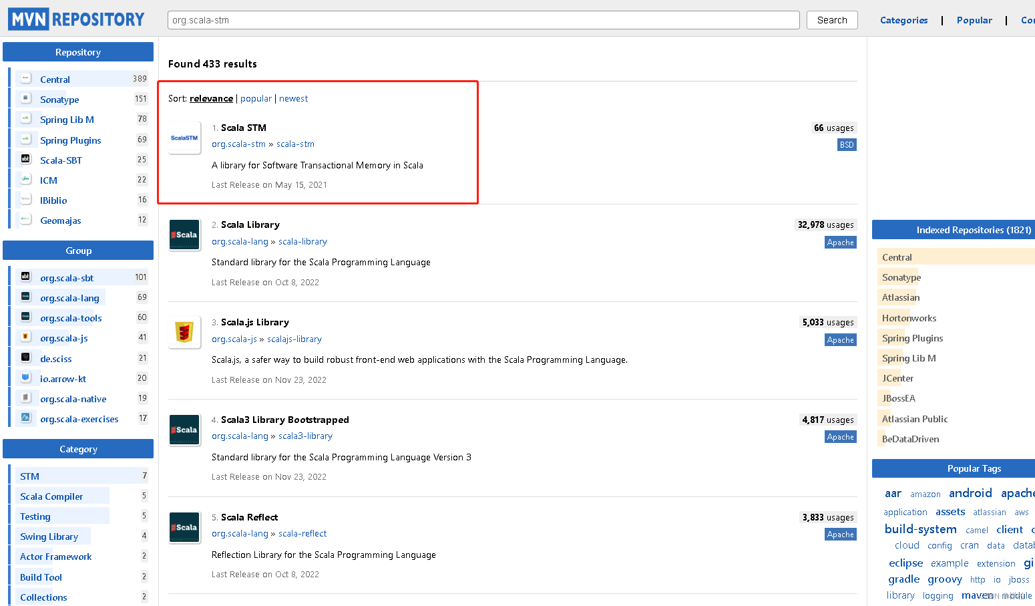The height and width of the screenshot is (606, 1035).
Task: Filter by STM category
Action: [x=29, y=476]
